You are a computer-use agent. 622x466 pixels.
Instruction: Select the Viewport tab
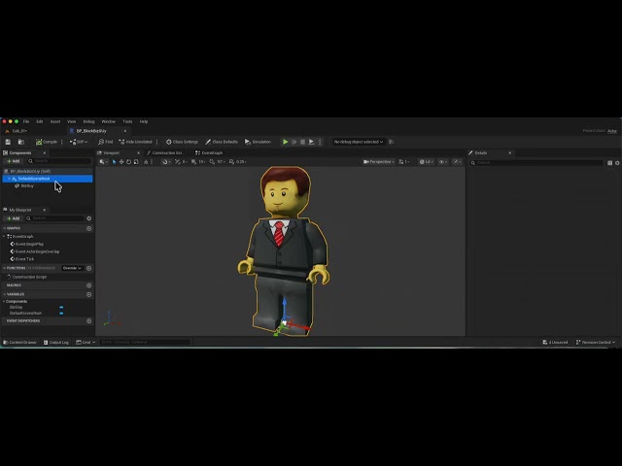click(x=111, y=153)
